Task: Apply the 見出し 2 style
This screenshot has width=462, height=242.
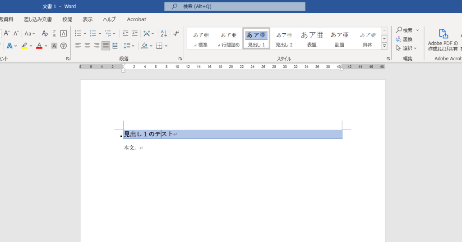Action: click(x=284, y=39)
